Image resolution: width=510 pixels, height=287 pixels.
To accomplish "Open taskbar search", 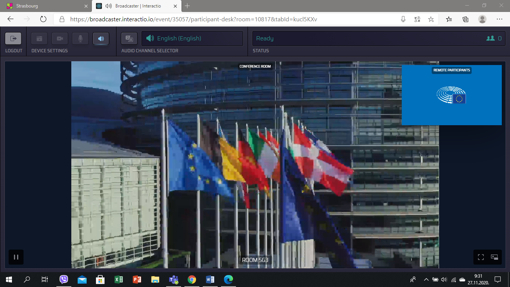I will [x=27, y=279].
